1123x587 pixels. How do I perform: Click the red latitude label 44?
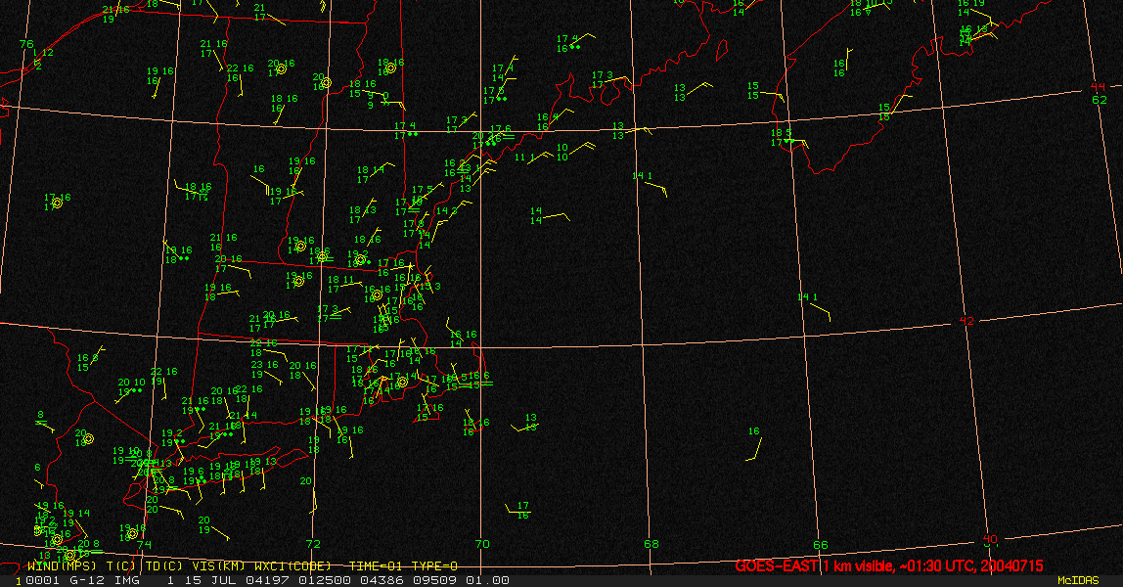point(1099,87)
